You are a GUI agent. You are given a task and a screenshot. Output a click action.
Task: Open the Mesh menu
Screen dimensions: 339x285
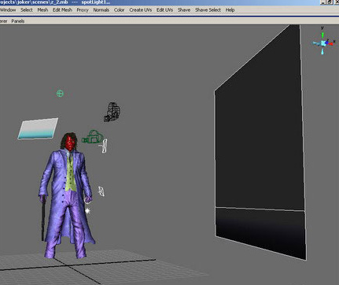click(x=42, y=9)
